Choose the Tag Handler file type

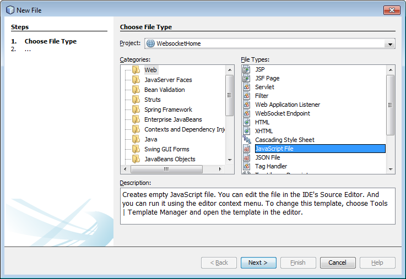click(x=271, y=166)
